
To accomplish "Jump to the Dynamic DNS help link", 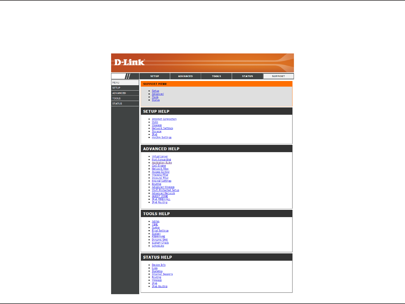I will [160, 240].
